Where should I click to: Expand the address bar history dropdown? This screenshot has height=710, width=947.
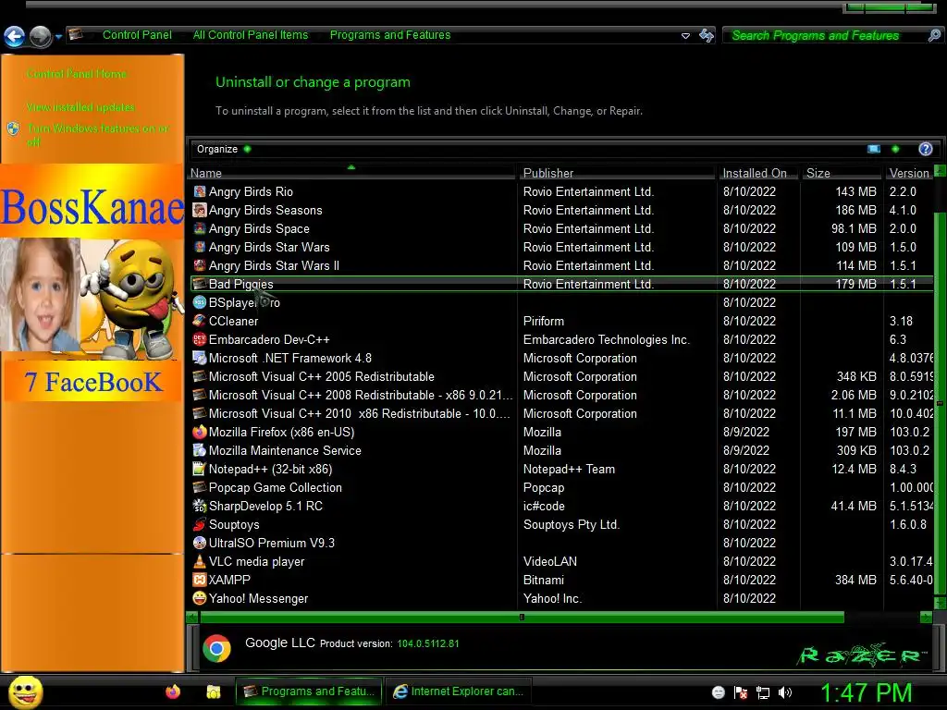[x=685, y=36]
